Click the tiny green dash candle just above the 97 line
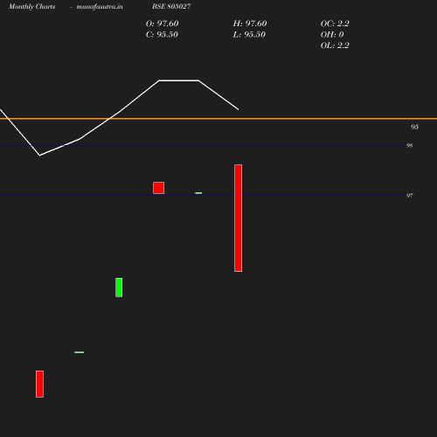The width and height of the screenshot is (437, 437). pos(198,193)
